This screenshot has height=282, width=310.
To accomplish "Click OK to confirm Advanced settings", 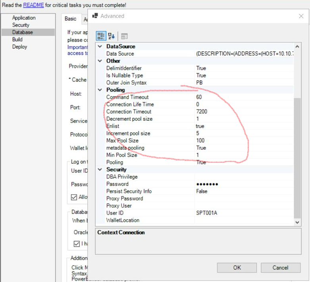I will tap(237, 268).
